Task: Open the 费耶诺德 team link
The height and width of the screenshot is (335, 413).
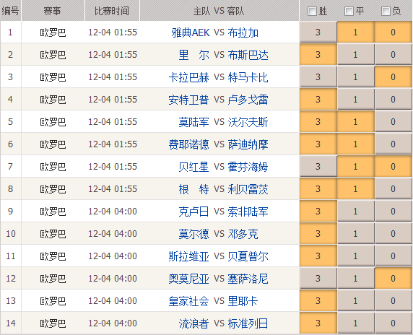Action: pyautogui.click(x=189, y=144)
